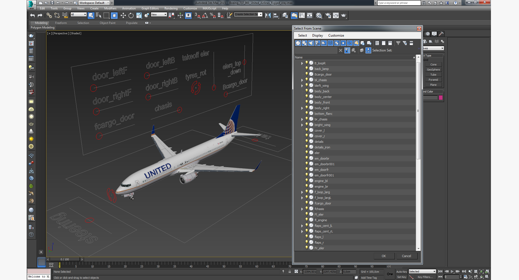
Task: Activate the Select and Link tool
Action: [49, 15]
